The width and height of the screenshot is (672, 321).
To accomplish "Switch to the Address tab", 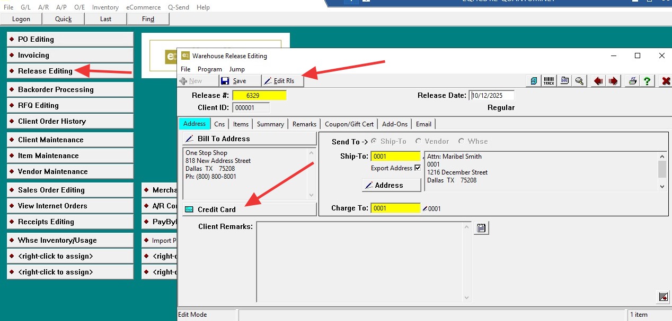I will click(194, 124).
